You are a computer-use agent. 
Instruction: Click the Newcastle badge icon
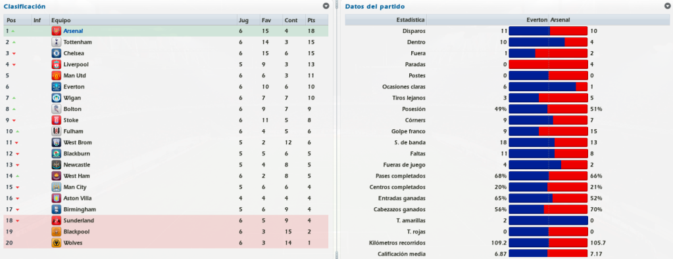click(56, 165)
